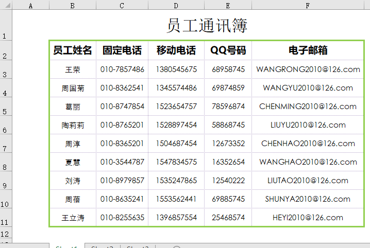The width and height of the screenshot is (370, 248).
Task: Select the 员工姓名 header cell
Action: coord(73,50)
